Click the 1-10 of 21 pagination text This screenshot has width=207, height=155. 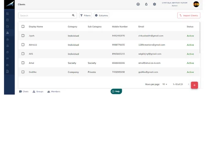coord(178,84)
